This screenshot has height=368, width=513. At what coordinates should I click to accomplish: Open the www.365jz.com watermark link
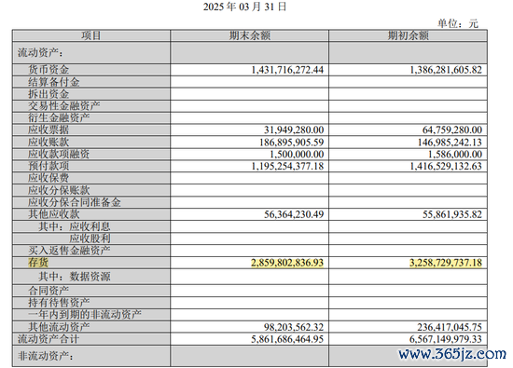tap(451, 354)
